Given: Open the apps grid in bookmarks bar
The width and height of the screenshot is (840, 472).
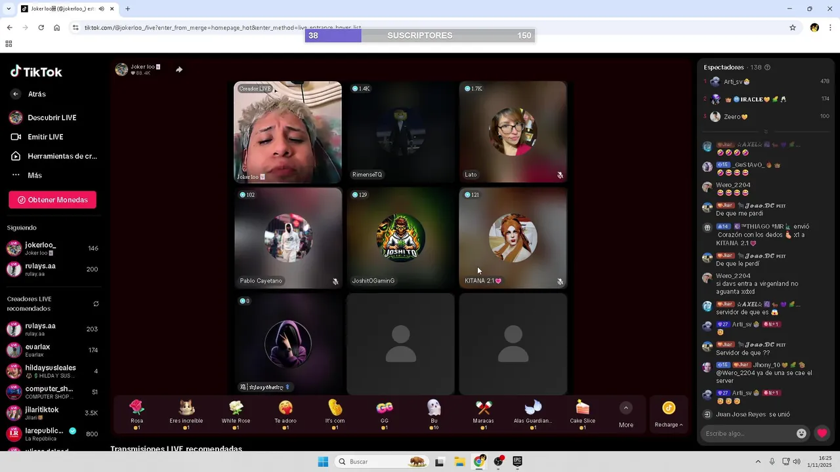Looking at the screenshot, I should tap(9, 44).
